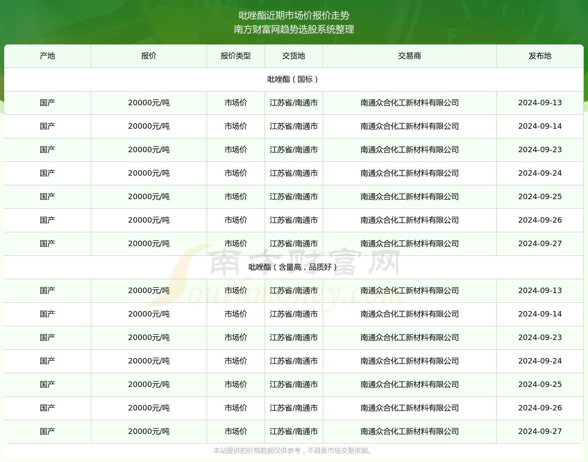
Task: Click price 20000元/吨 in 含量高 2024-09-27 row
Action: [149, 431]
